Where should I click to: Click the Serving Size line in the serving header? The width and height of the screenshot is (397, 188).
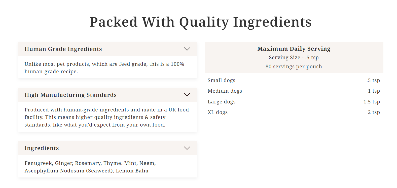(294, 57)
